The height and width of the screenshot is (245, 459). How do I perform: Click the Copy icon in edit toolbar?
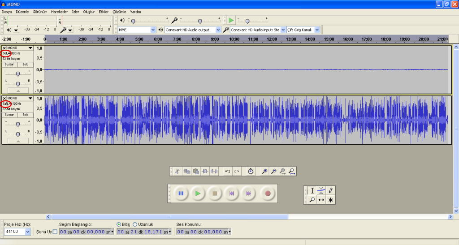[187, 172]
